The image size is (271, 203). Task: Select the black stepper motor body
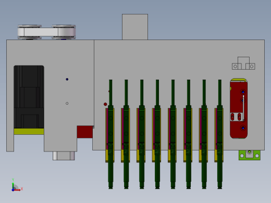click(29, 97)
